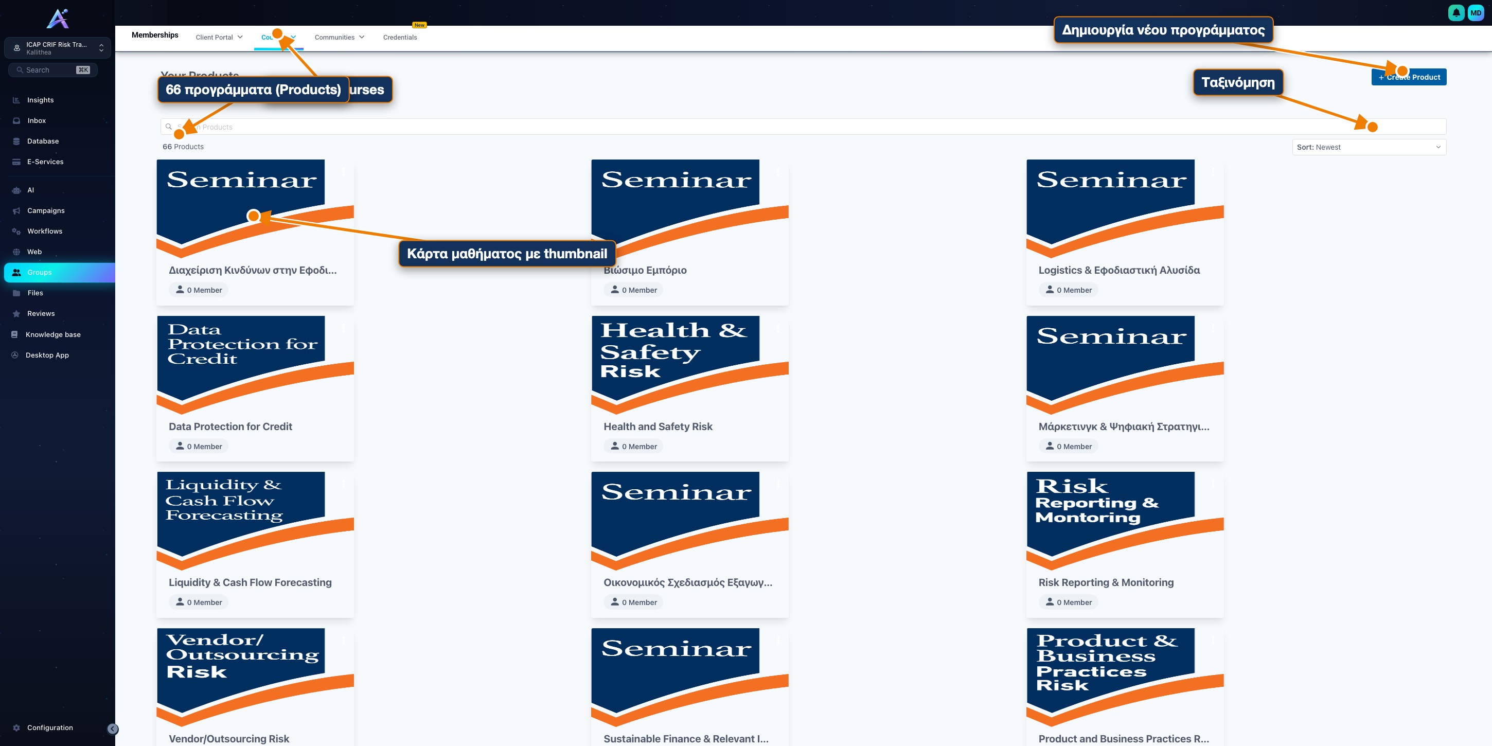Open Health and Safety Risk product title
The height and width of the screenshot is (746, 1492).
pyautogui.click(x=658, y=427)
